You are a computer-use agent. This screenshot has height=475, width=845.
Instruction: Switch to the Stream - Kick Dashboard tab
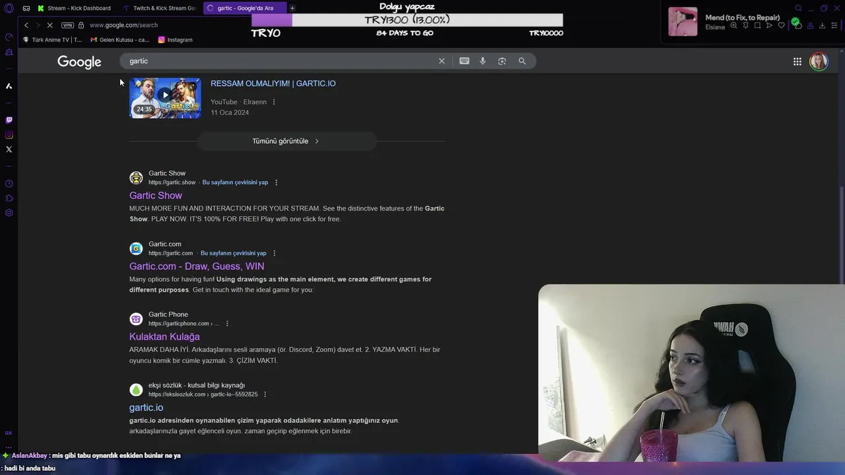(74, 8)
